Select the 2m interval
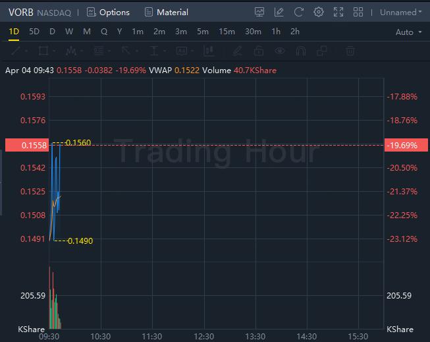The width and height of the screenshot is (430, 342). pos(159,32)
